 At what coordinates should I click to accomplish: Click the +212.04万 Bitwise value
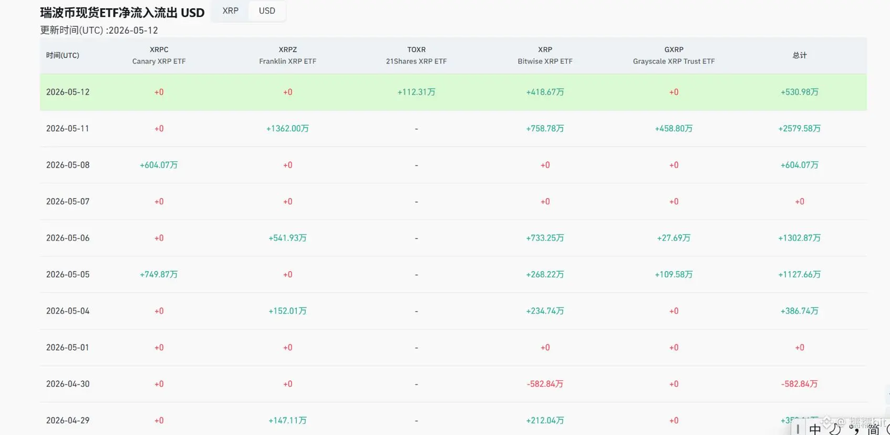point(545,420)
